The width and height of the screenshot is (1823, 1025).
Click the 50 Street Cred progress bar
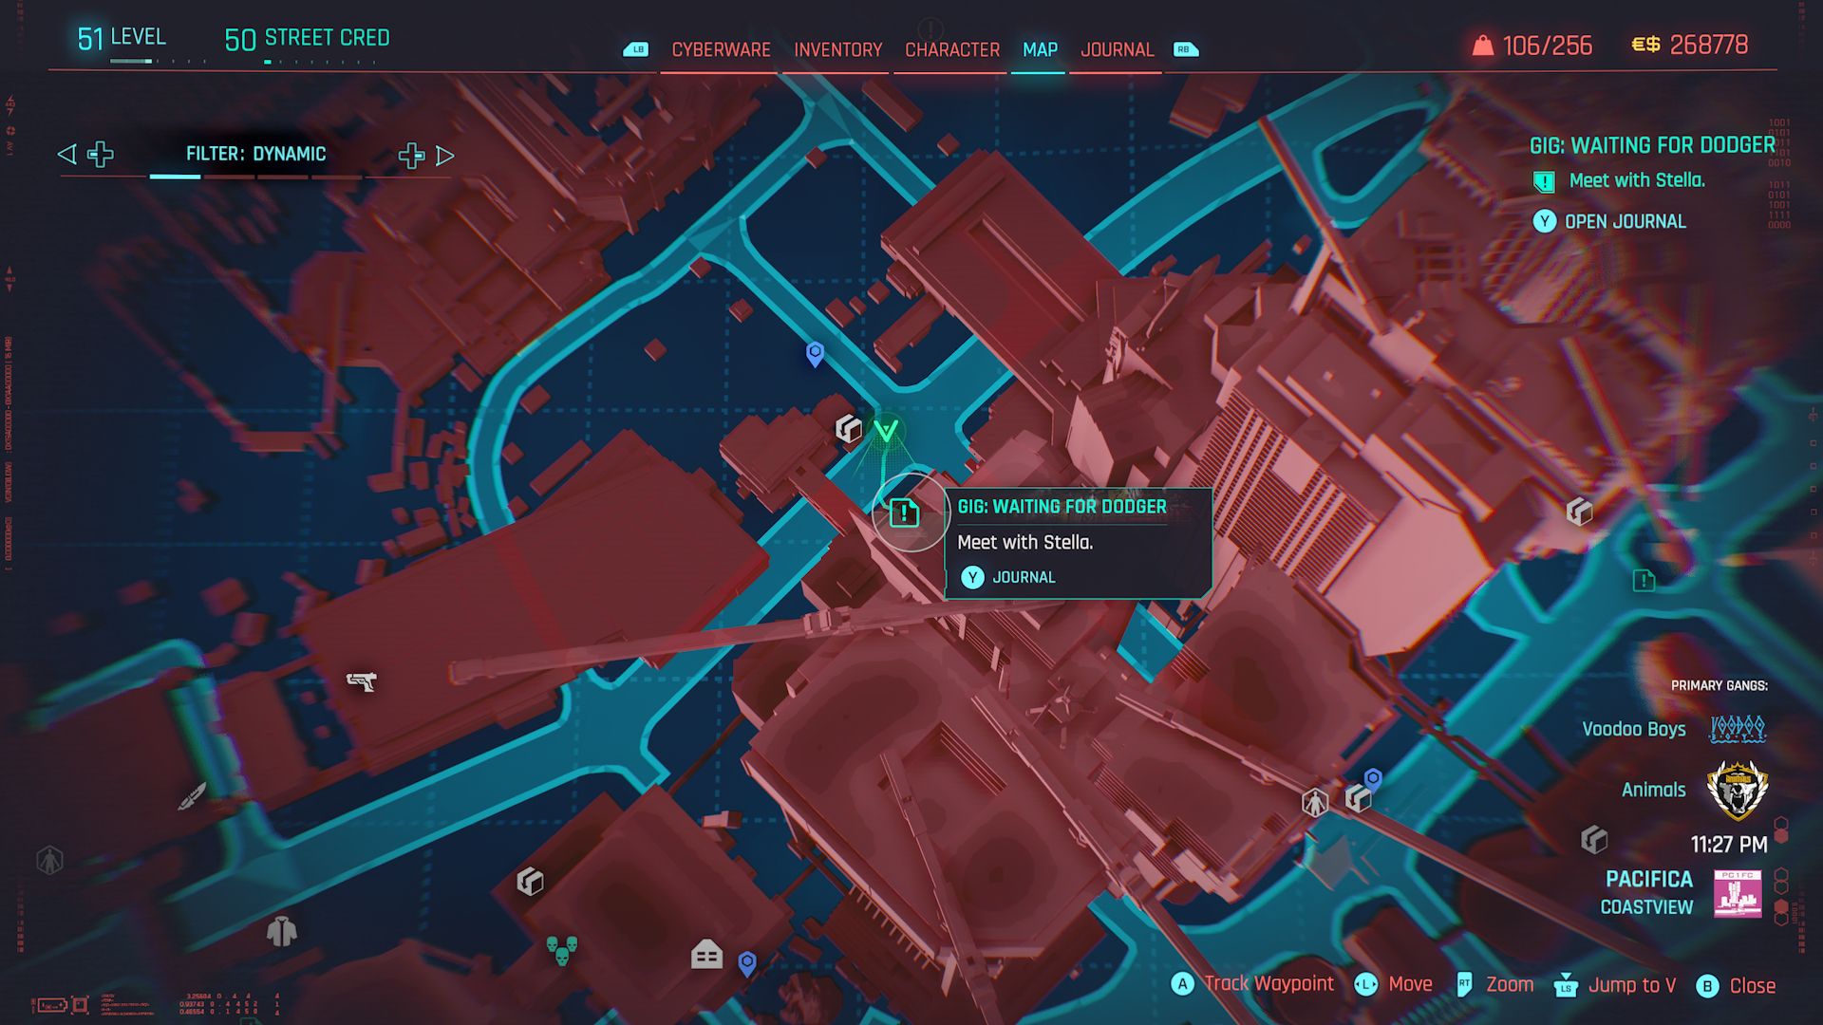pos(320,62)
